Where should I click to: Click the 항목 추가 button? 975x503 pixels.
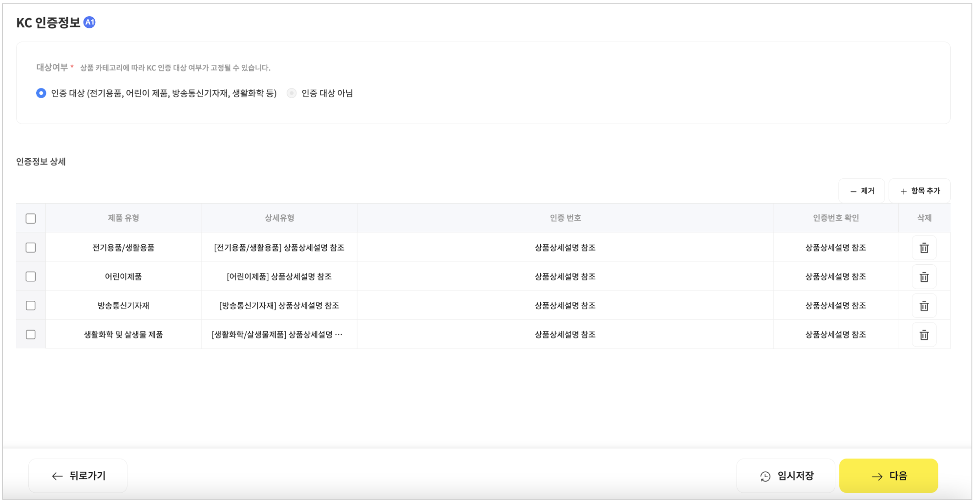pos(919,191)
